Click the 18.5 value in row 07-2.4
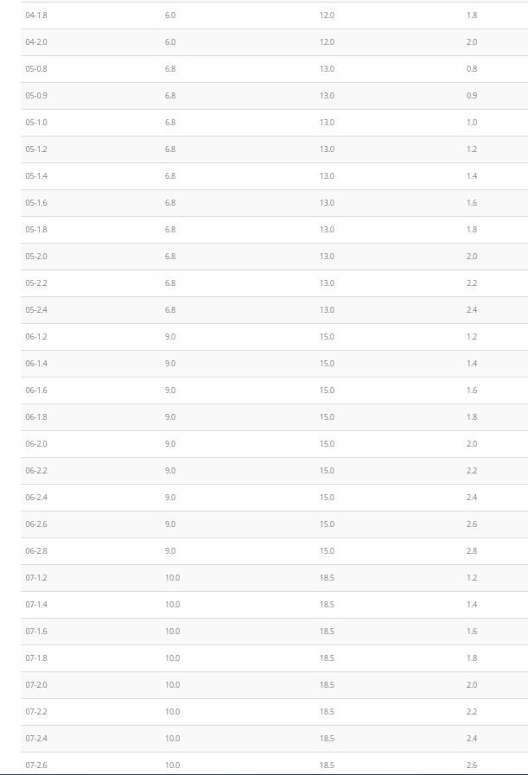This screenshot has width=528, height=775. (x=327, y=739)
